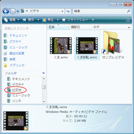Screen dimensions: 134x134
Task: Select ピクチャ in the folder tree
Action: (x=15, y=84)
